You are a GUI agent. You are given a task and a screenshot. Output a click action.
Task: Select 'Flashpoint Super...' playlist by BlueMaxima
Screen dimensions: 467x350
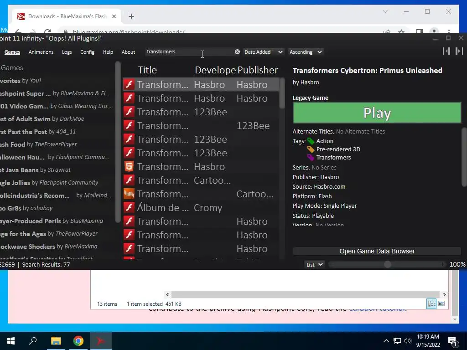pyautogui.click(x=56, y=93)
